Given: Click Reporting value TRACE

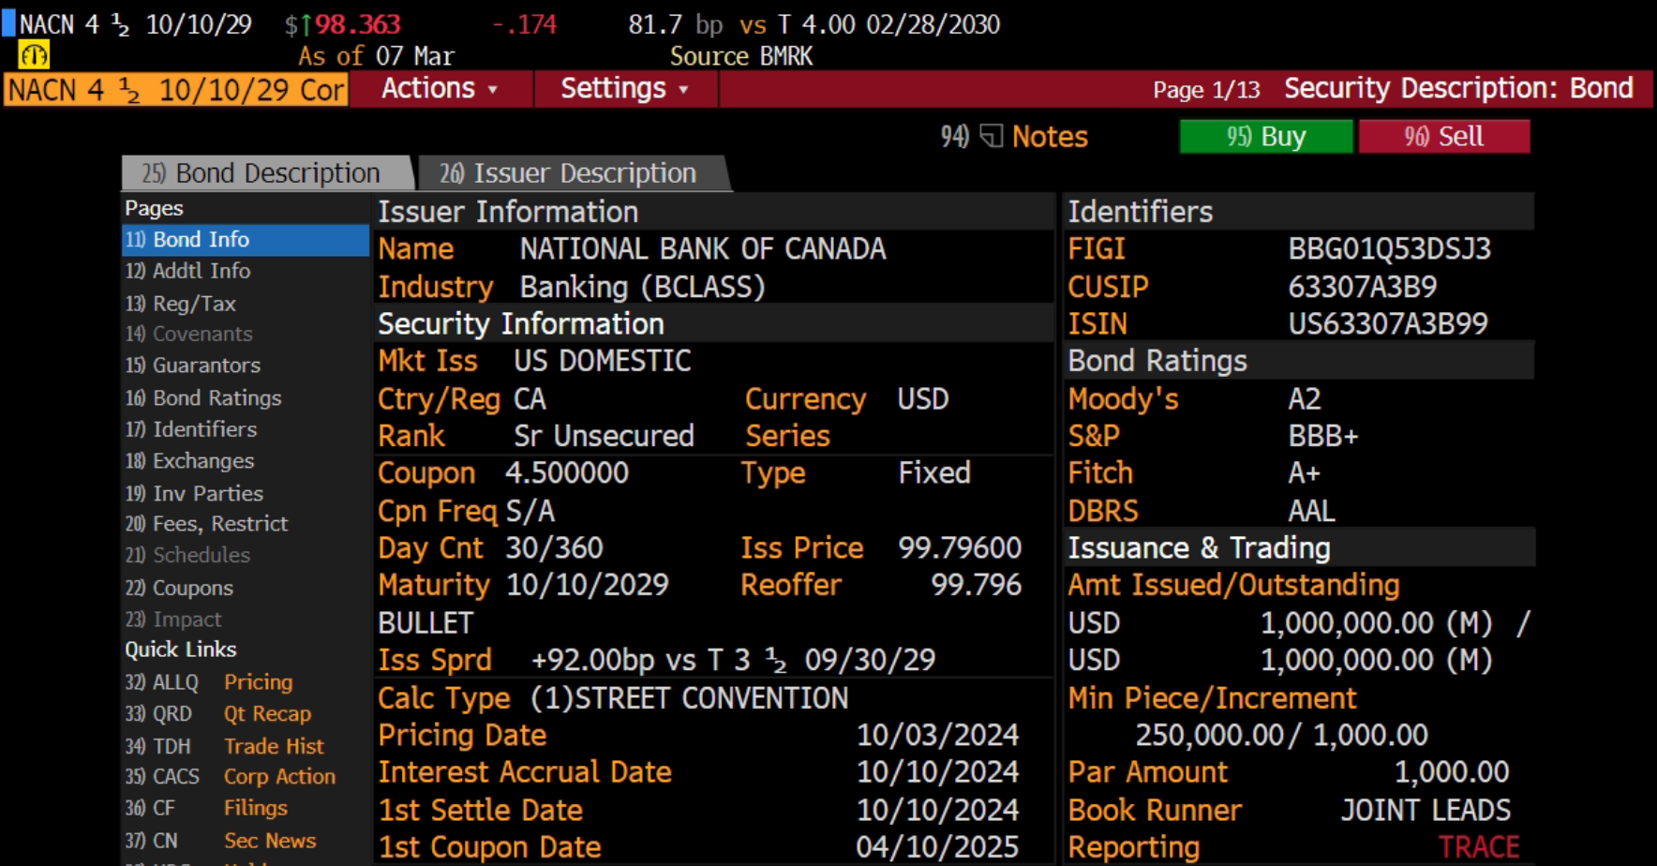Looking at the screenshot, I should (x=1479, y=847).
